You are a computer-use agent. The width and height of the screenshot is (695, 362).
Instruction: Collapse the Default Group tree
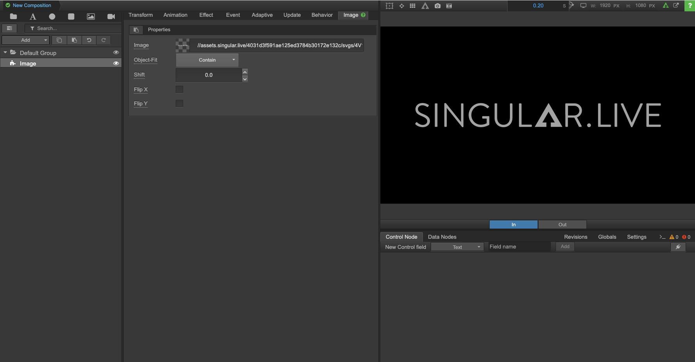tap(5, 52)
